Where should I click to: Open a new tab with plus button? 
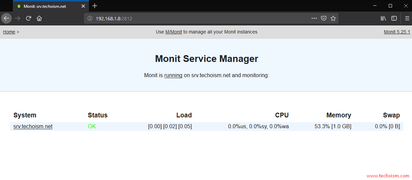[x=95, y=6]
